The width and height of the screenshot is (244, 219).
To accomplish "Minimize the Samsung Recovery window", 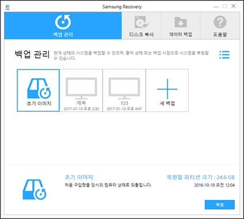I will pyautogui.click(x=216, y=6).
